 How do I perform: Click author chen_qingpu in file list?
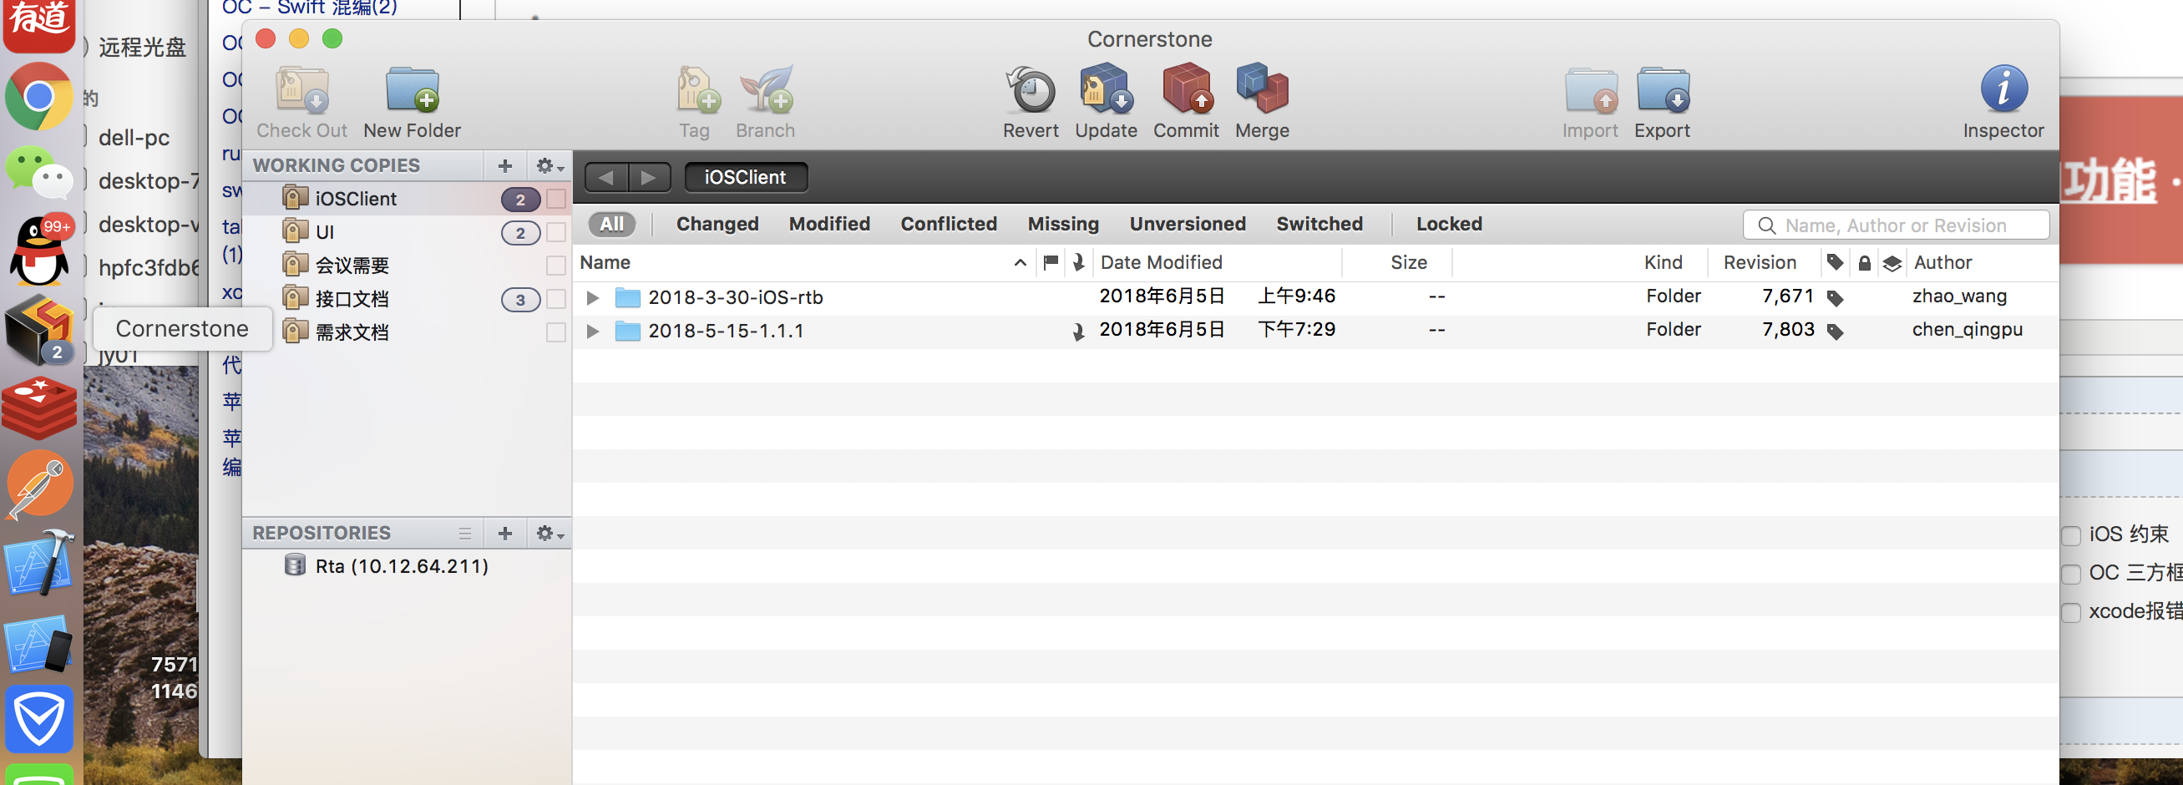[1967, 330]
